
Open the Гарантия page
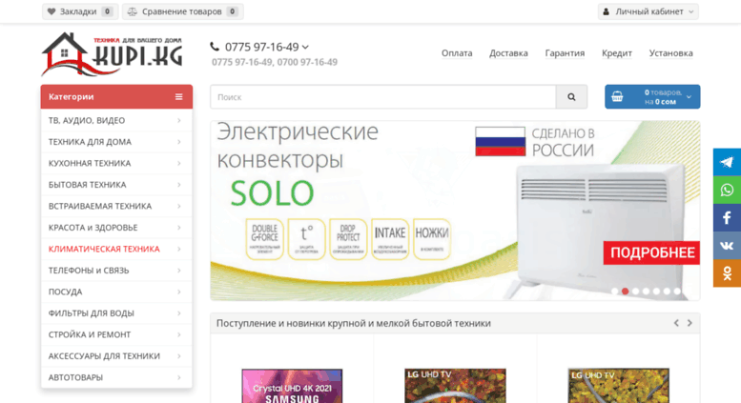click(x=565, y=53)
